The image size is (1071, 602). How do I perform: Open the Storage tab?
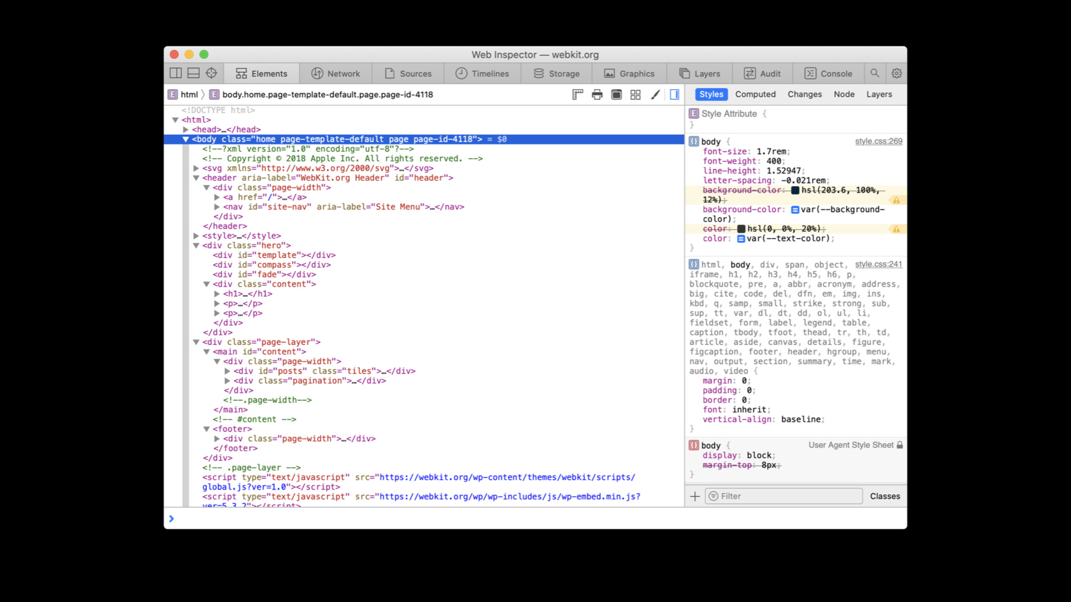(556, 74)
